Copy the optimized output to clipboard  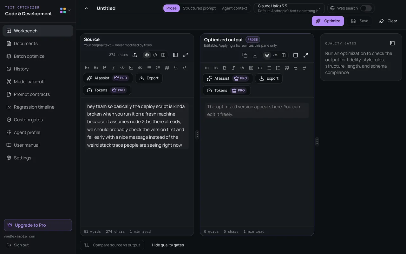pyautogui.click(x=245, y=55)
